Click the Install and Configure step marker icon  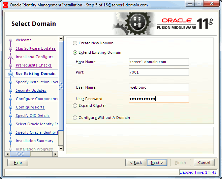tap(11, 57)
